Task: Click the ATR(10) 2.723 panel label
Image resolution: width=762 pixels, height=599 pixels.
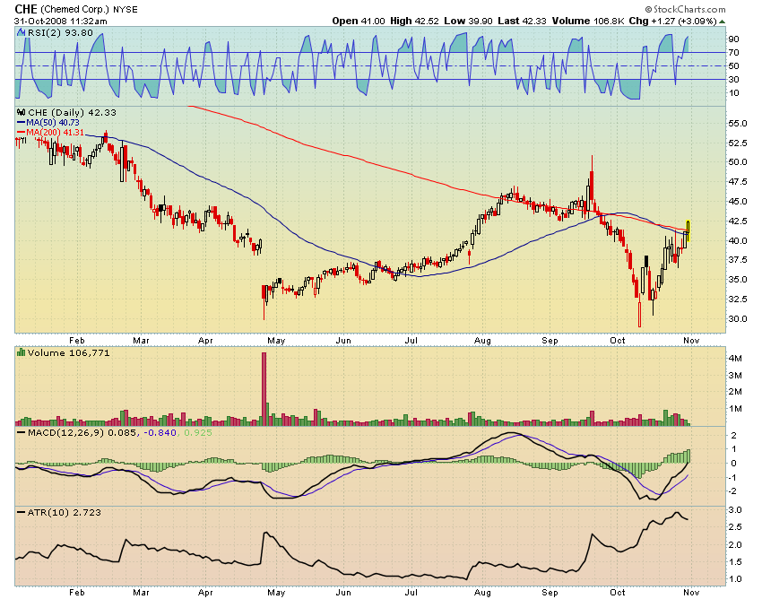Action: click(65, 512)
